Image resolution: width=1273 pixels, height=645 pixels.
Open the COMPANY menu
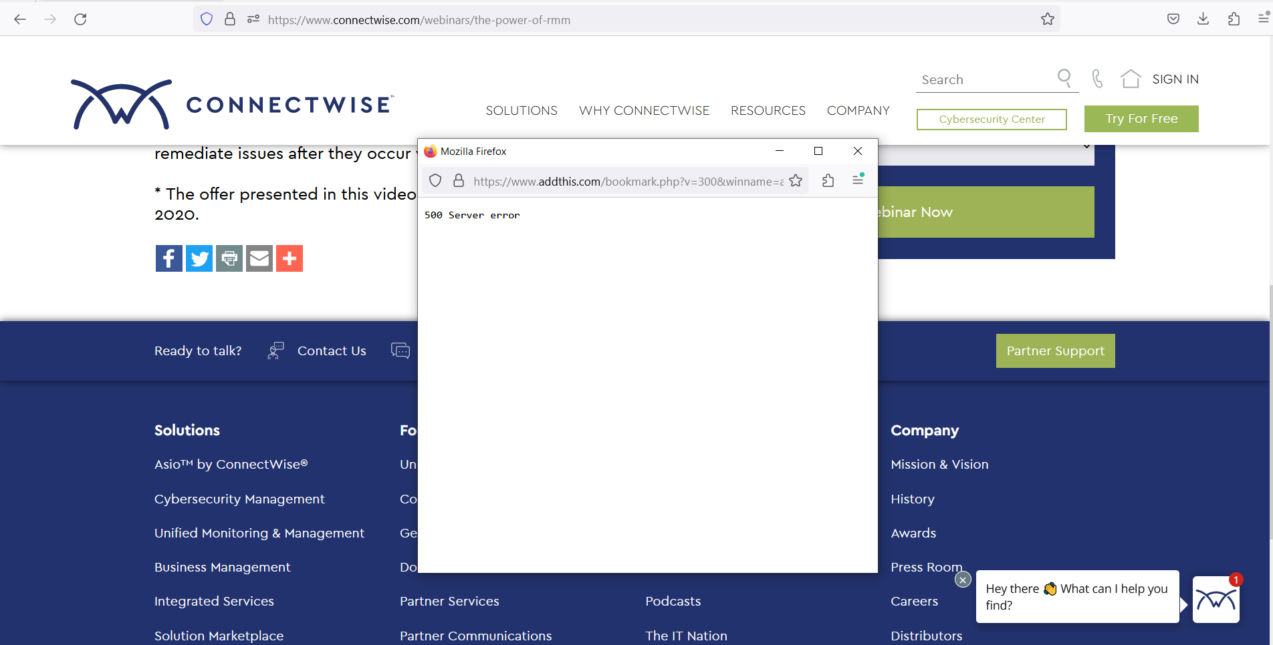858,110
